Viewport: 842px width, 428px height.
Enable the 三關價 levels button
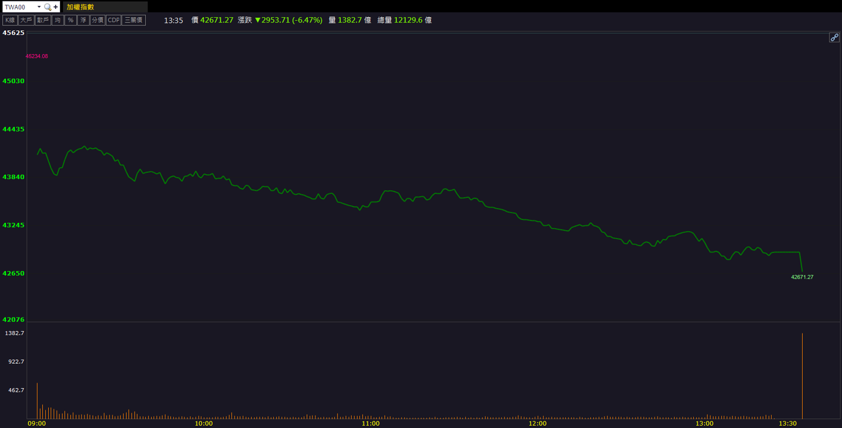tap(134, 20)
